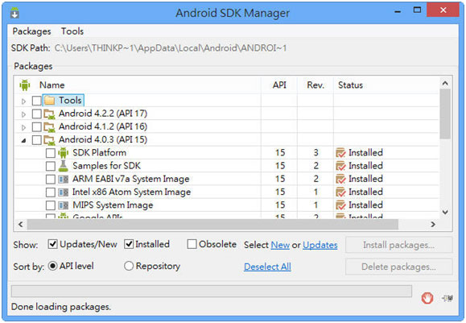Viewport: 466px width, 323px height.
Task: Select the Repository sort radio button
Action: [x=129, y=266]
